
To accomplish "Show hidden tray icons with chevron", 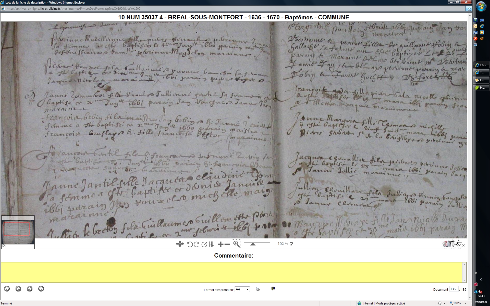I will click(x=481, y=279).
